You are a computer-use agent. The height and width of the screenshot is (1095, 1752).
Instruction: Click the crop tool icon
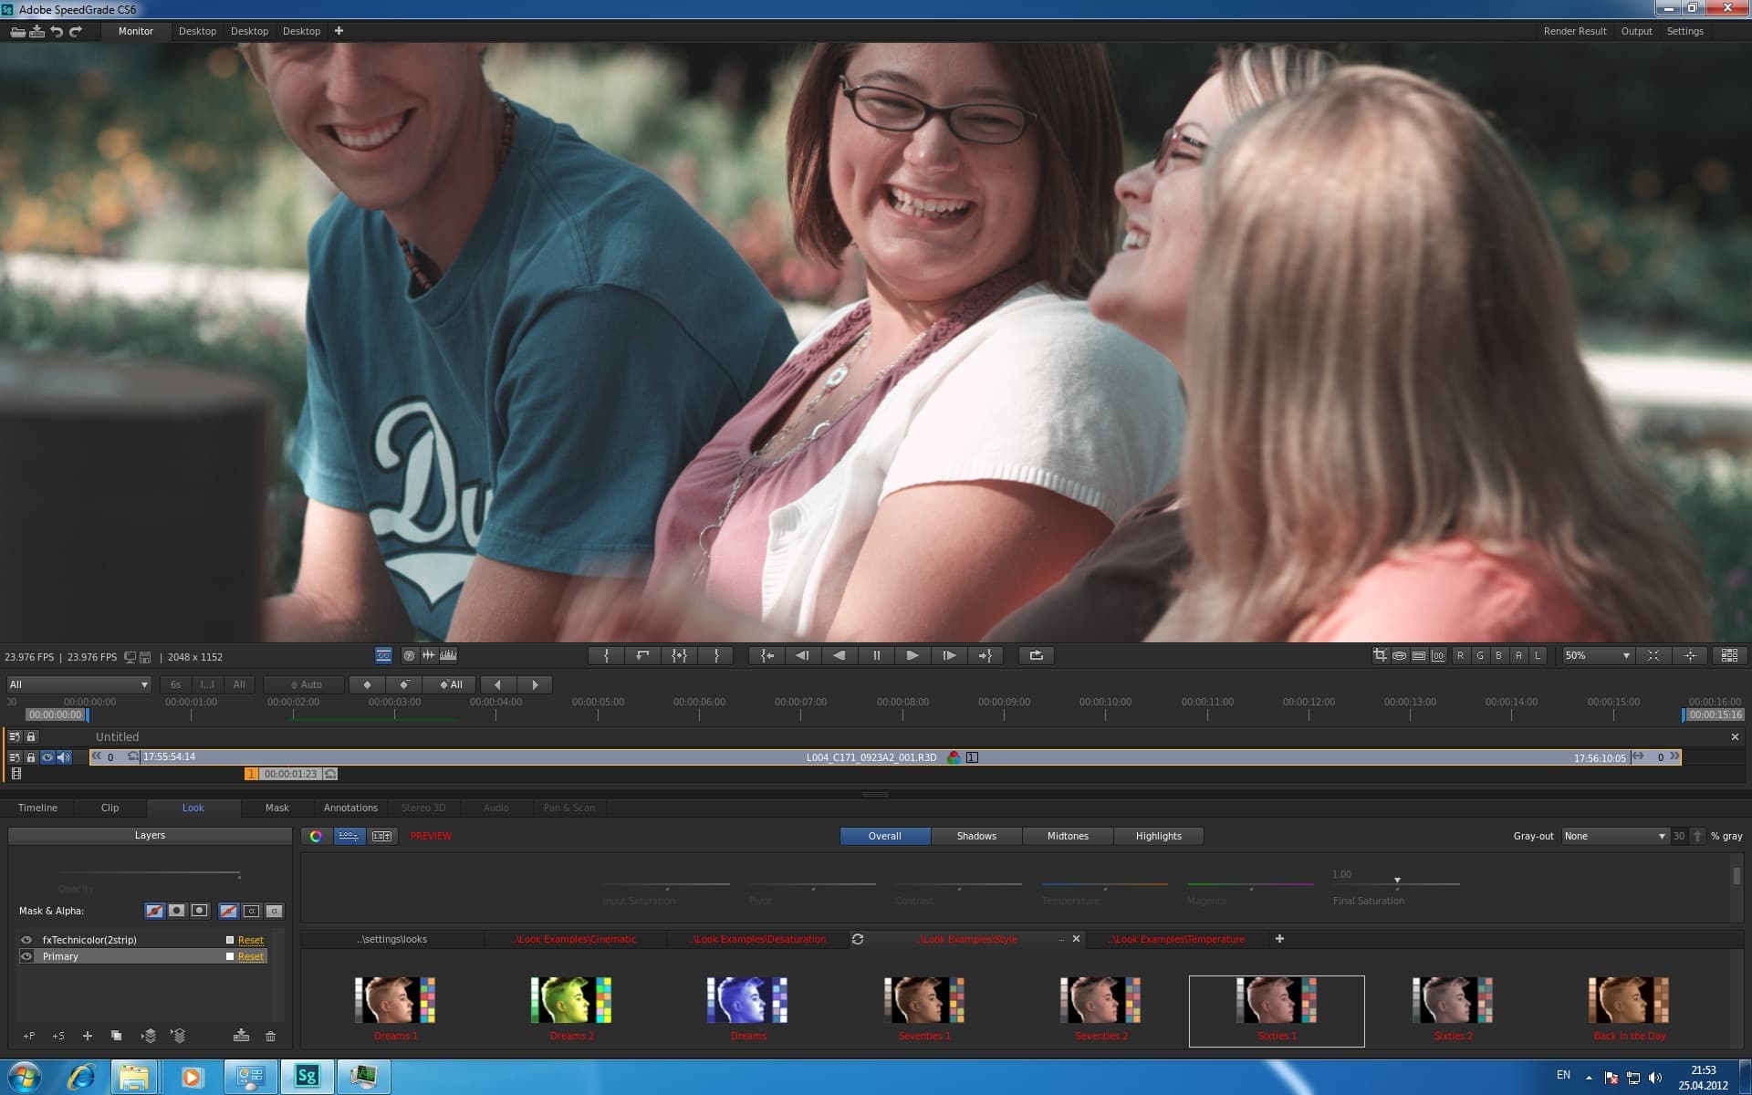tap(1380, 655)
